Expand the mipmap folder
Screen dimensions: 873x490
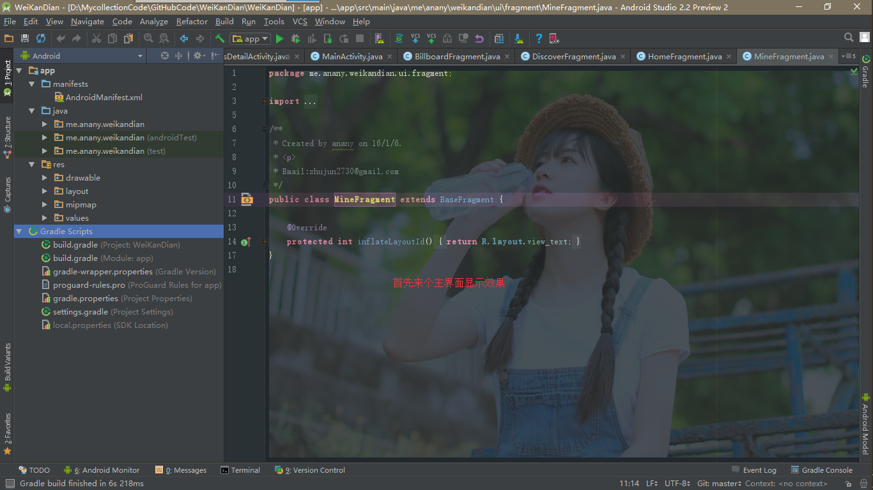pos(45,205)
